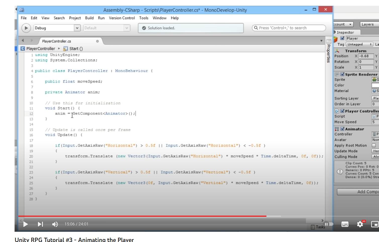Open the Properties side pad

tap(329, 51)
